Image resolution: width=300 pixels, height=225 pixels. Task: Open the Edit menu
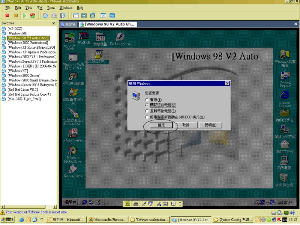18,8
